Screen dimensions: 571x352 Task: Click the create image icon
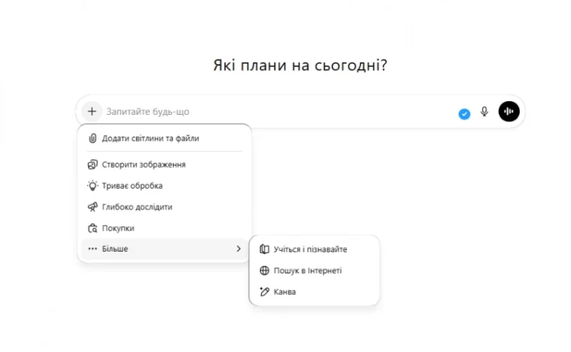click(92, 164)
